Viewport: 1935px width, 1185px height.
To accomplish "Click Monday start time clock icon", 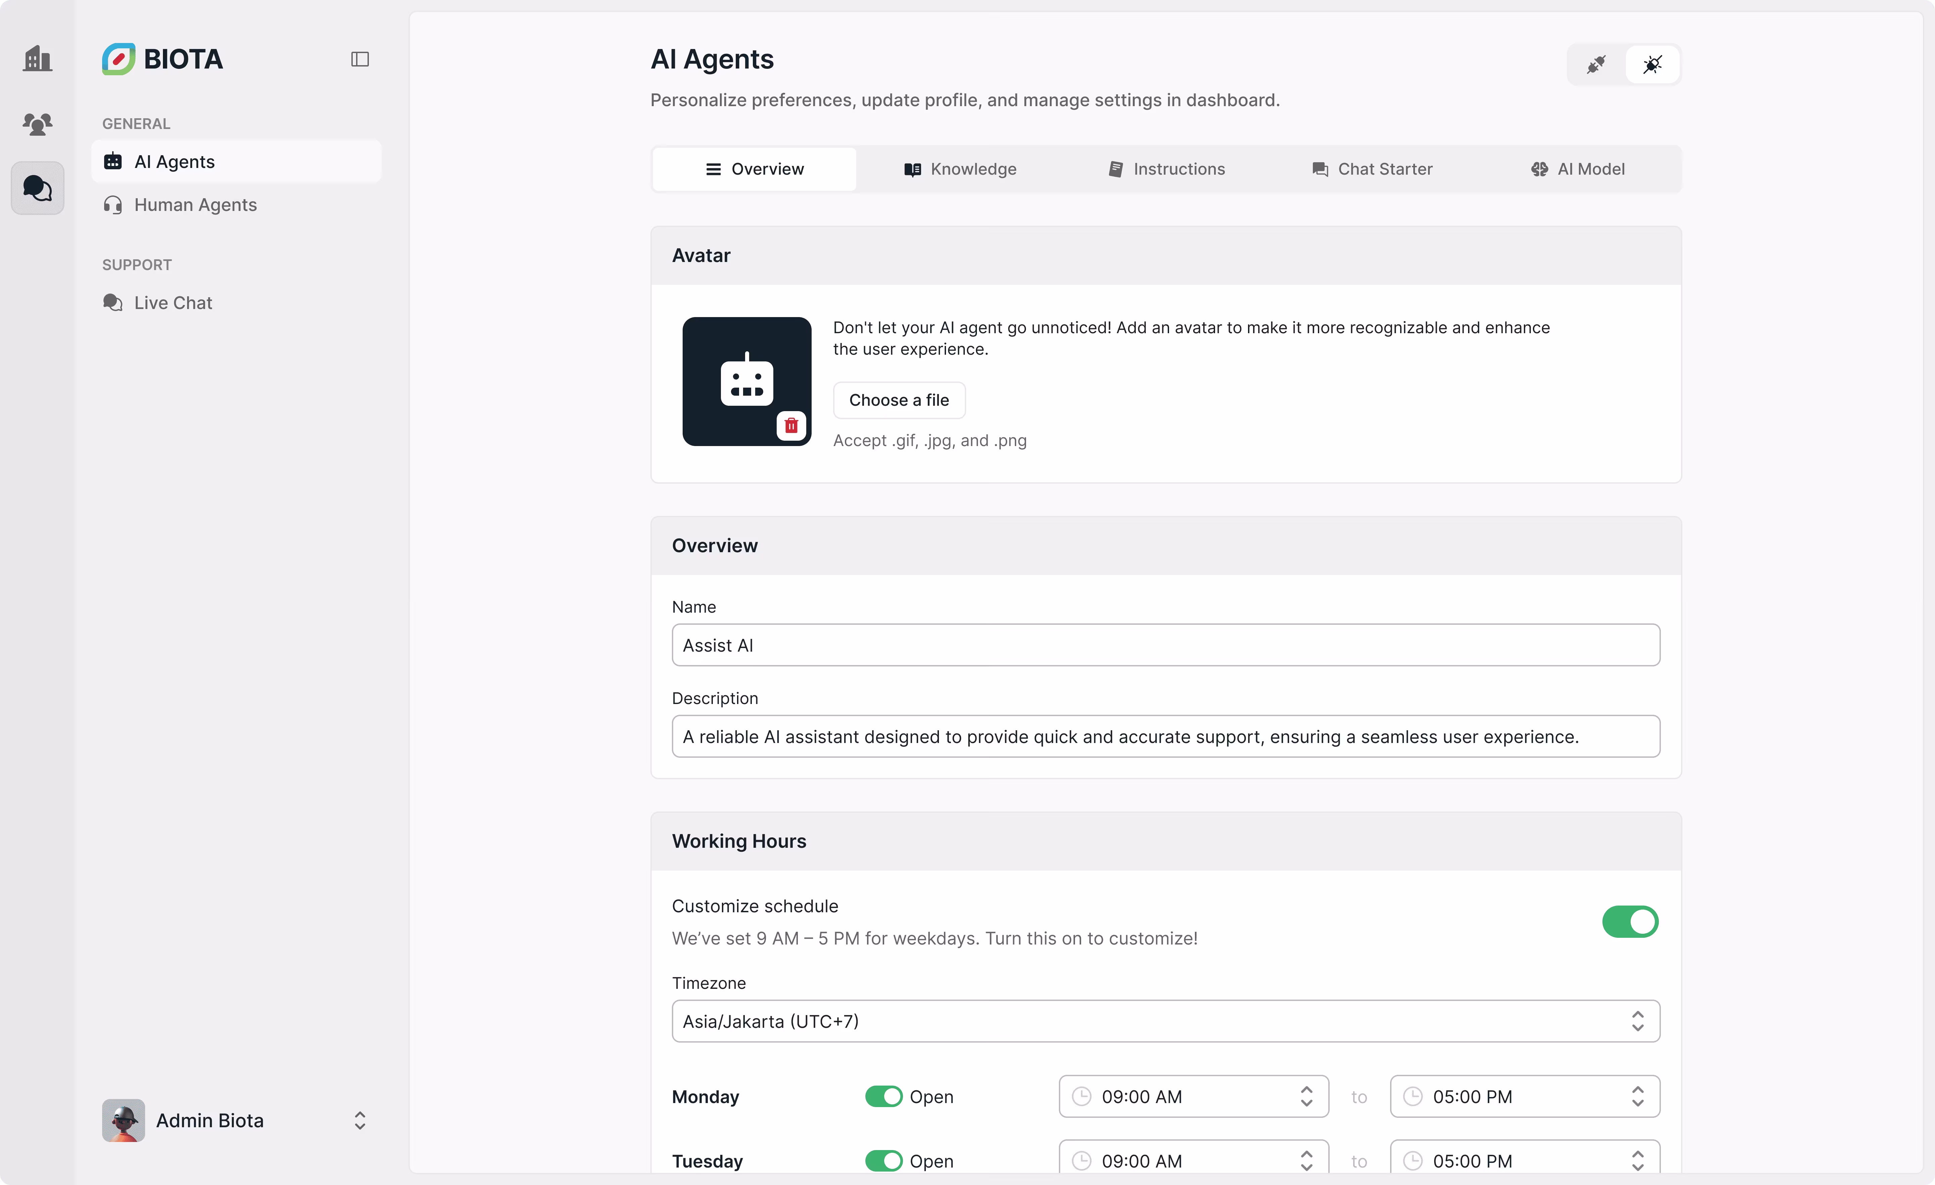I will pos(1081,1096).
